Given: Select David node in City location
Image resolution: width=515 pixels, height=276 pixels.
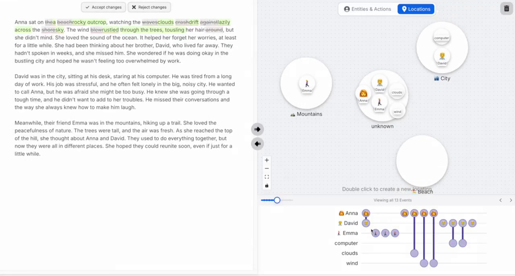Looking at the screenshot, I should [x=442, y=57].
